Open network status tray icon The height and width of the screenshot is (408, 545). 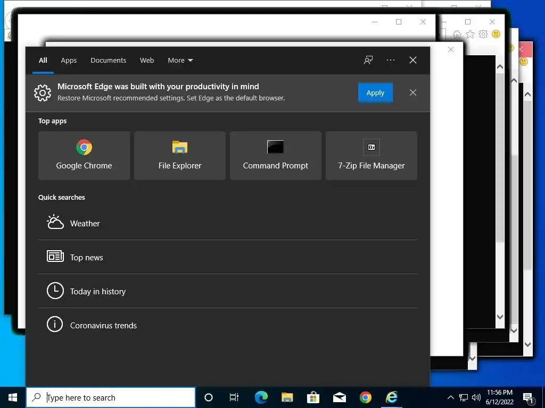[x=464, y=397]
